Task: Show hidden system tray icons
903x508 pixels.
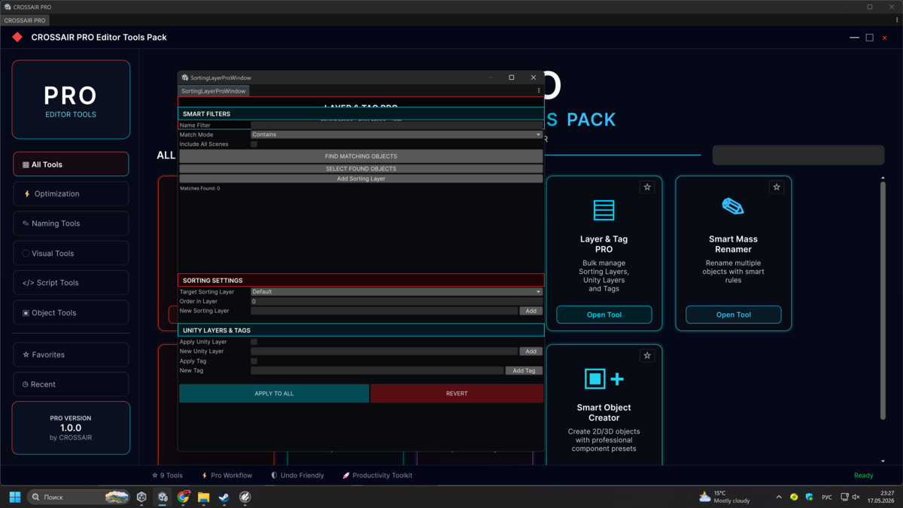Action: click(x=779, y=497)
